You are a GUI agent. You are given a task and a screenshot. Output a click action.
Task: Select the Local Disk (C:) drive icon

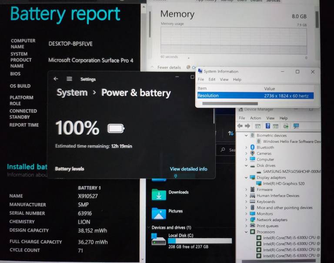158,239
